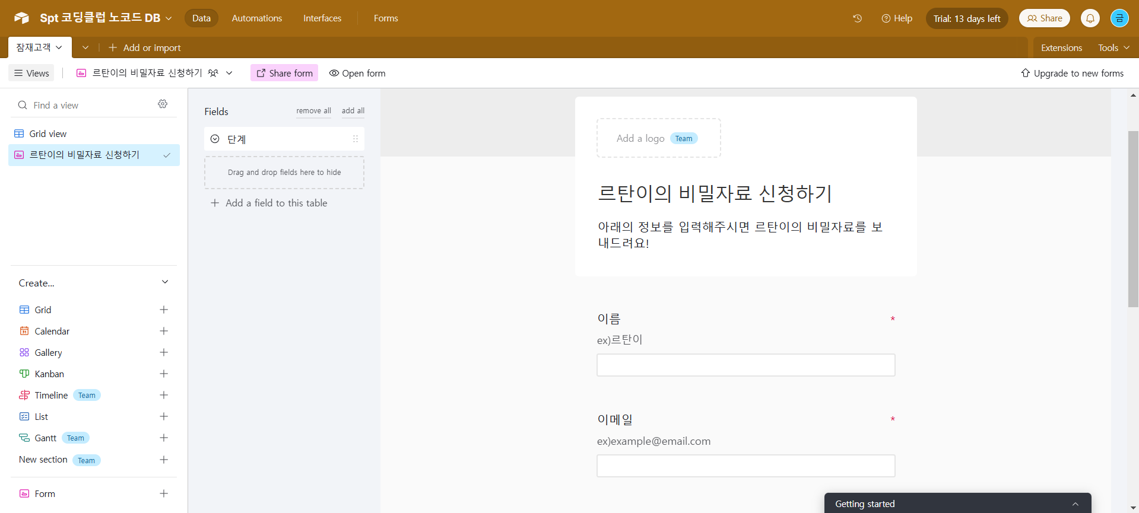Screen dimensions: 1139x513
Task: Click the Add a logo box
Action: pos(659,138)
